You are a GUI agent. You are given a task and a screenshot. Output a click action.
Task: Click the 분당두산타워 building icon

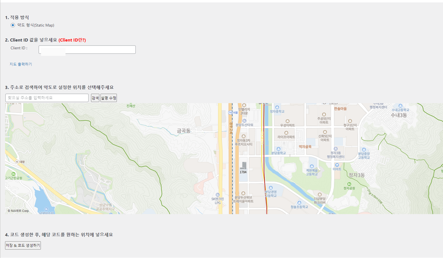click(244, 121)
